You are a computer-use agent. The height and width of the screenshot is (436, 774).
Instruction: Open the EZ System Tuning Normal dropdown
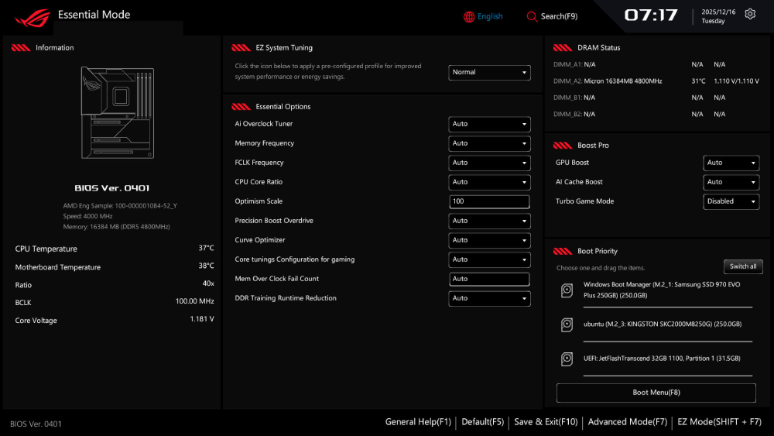[x=489, y=72]
